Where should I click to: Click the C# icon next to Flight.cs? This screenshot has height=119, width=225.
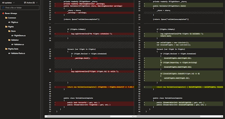point(9,22)
